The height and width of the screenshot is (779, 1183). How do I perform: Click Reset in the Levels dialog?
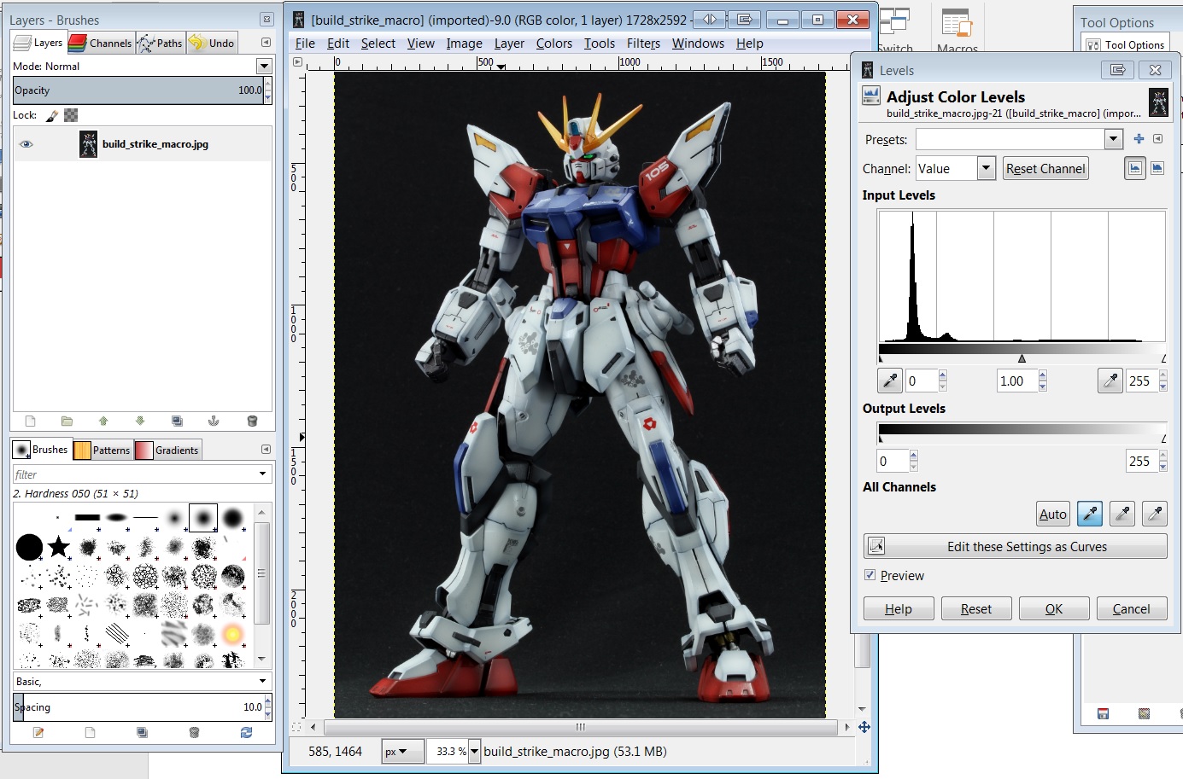point(976,608)
